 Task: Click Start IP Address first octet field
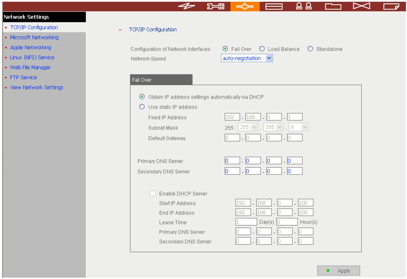click(x=243, y=202)
